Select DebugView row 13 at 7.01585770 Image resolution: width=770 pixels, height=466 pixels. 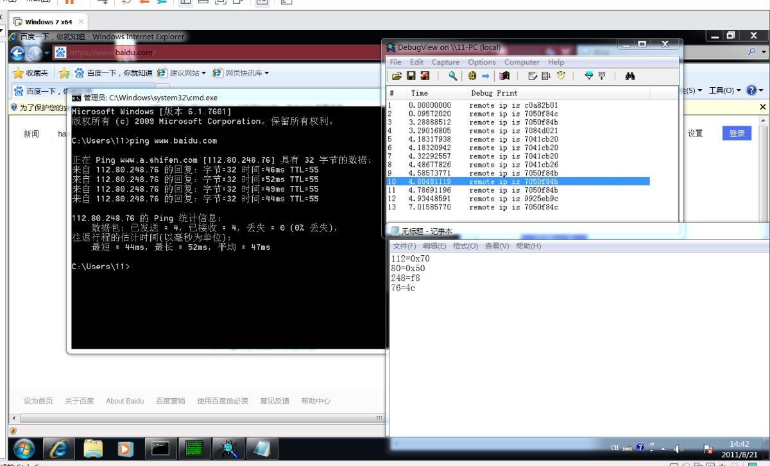click(x=518, y=207)
